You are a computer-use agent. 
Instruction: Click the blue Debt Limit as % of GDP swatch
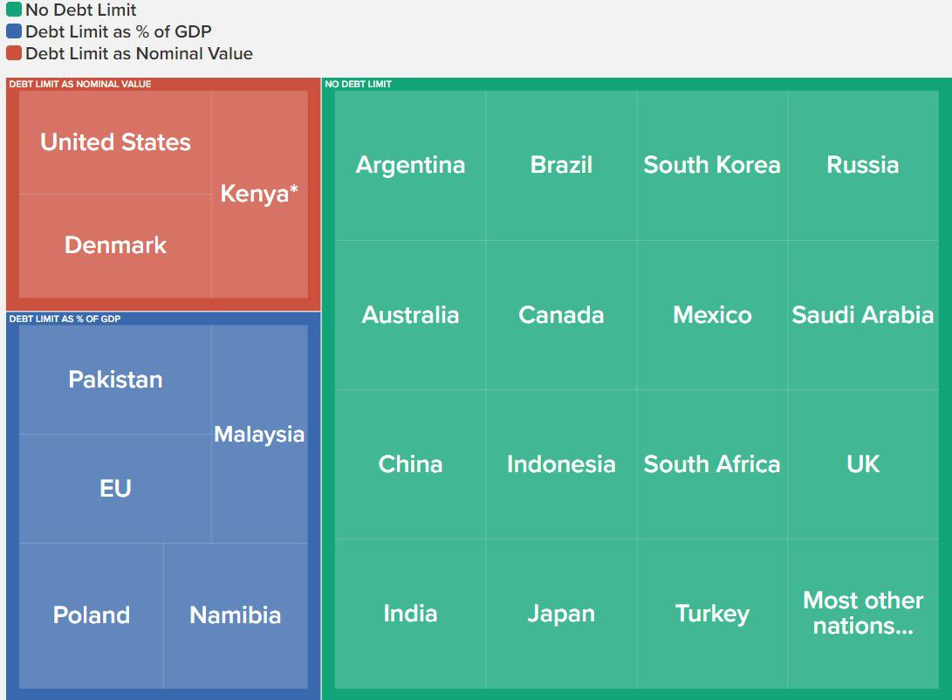[x=14, y=31]
